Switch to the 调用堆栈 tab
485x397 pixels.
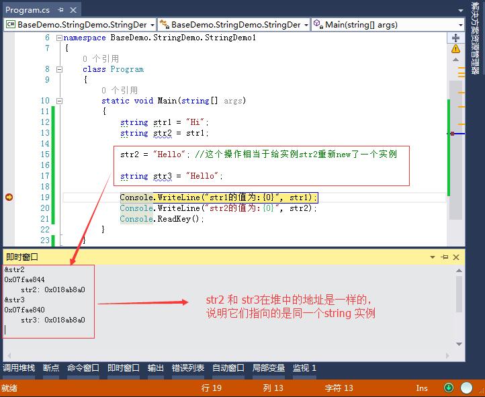[19, 368]
